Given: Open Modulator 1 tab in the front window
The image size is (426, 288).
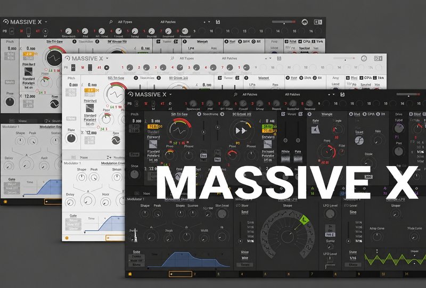Looking at the screenshot, I should tap(136, 199).
